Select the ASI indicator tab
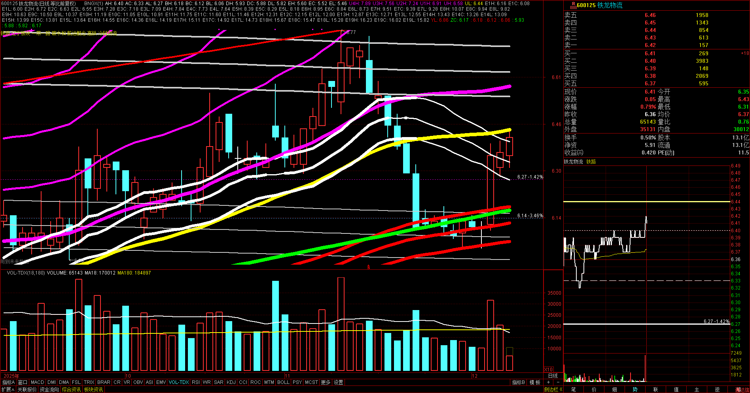The height and width of the screenshot is (393, 750). point(150,382)
